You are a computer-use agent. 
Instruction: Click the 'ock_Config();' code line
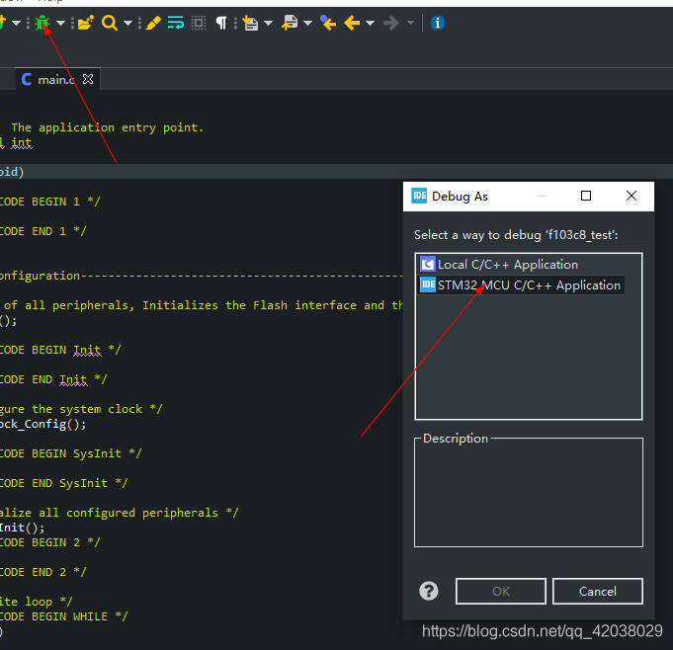[x=42, y=425]
